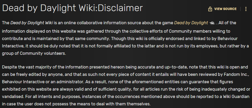This screenshot has width=252, height=108.
Task: Click the page title Dead by Daylight Wiki:Disclaimer
Action: tap(73, 8)
